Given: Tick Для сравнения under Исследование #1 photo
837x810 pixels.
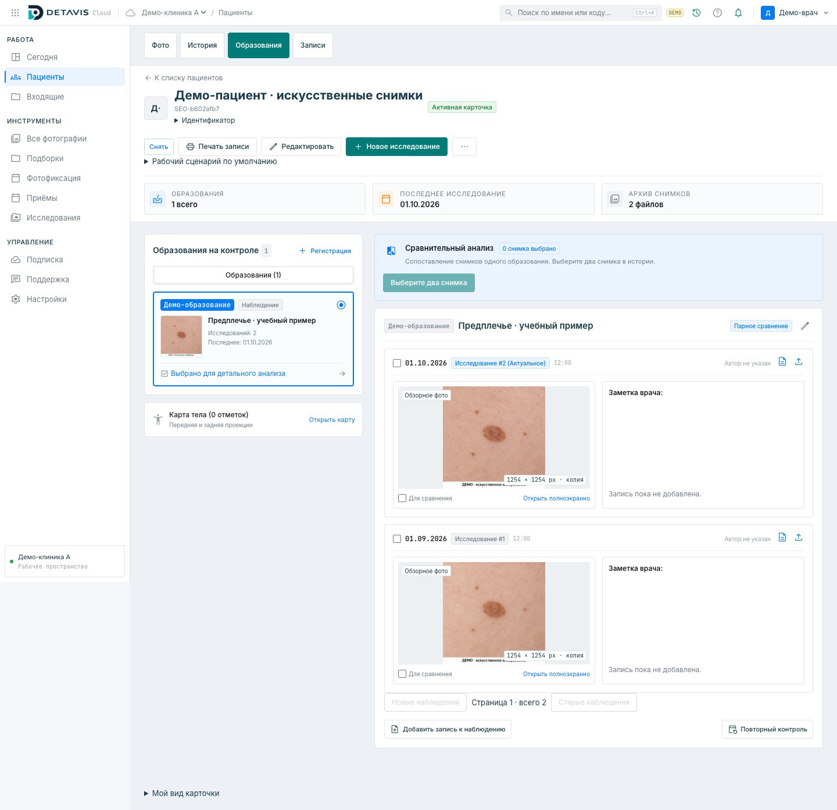Looking at the screenshot, I should [x=402, y=674].
